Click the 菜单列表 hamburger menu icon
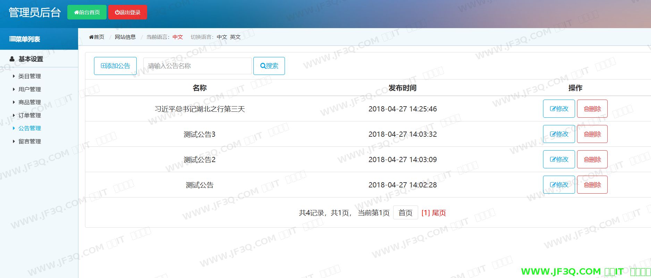This screenshot has width=651, height=278. click(x=12, y=39)
